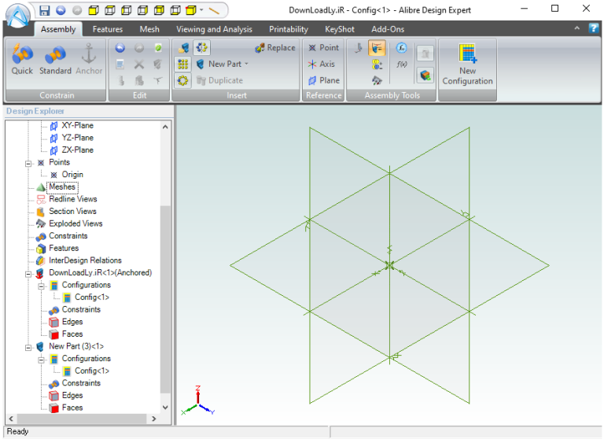Select the Section Views tree item

pos(72,212)
